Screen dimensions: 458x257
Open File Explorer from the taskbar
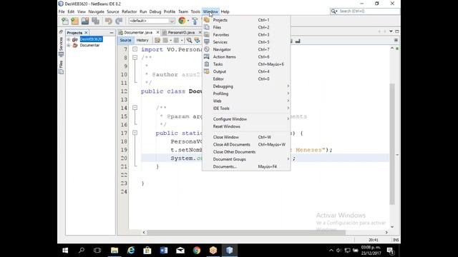coord(114,251)
